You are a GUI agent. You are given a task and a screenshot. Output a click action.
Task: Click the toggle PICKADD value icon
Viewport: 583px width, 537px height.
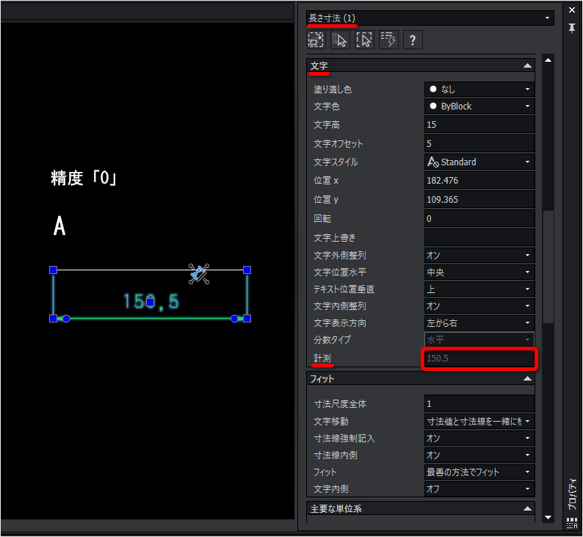(316, 40)
